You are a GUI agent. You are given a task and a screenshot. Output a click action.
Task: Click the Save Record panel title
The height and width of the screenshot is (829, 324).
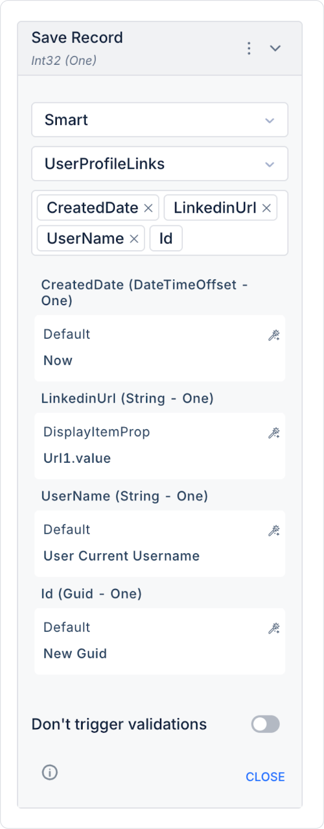point(77,37)
